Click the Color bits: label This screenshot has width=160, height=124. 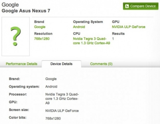[x=17, y=118]
